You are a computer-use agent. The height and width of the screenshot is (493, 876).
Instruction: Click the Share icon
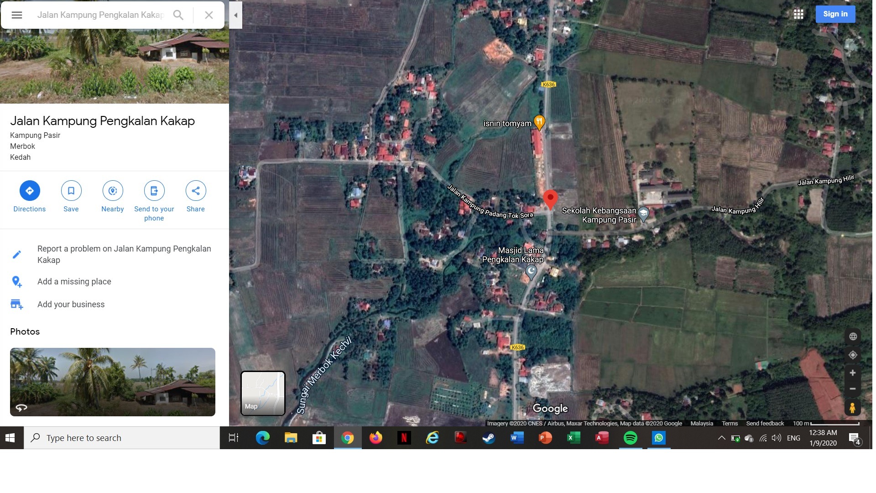196,191
